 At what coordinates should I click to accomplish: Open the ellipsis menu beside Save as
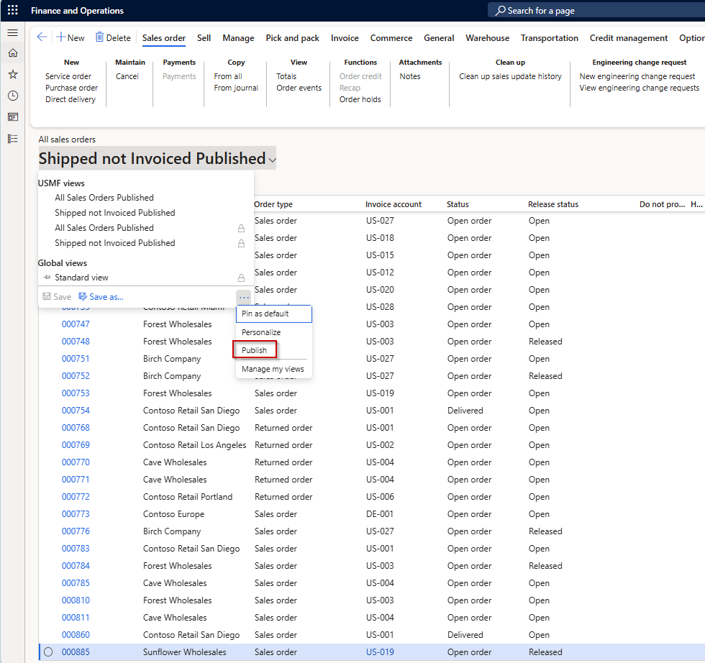243,296
